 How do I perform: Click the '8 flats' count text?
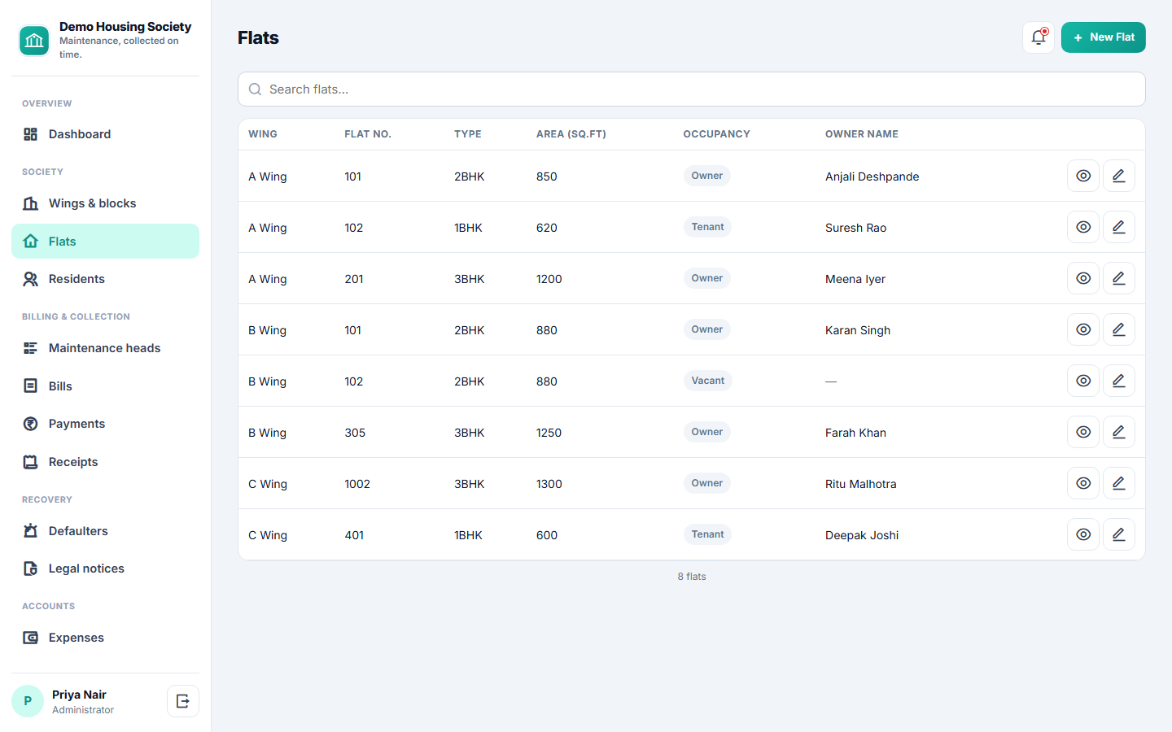click(692, 577)
